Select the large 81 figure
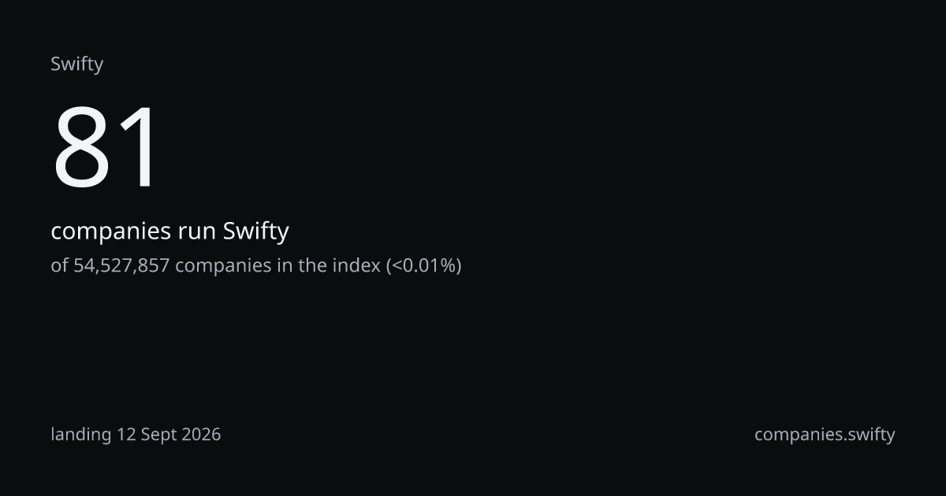The width and height of the screenshot is (946, 496). [x=106, y=148]
